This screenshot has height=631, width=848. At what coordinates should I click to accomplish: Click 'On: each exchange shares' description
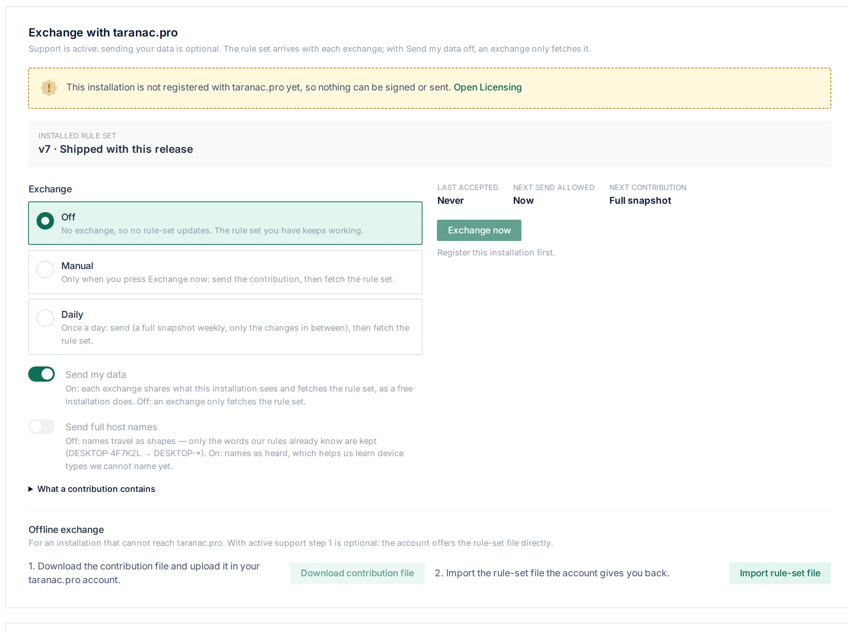pyautogui.click(x=239, y=395)
